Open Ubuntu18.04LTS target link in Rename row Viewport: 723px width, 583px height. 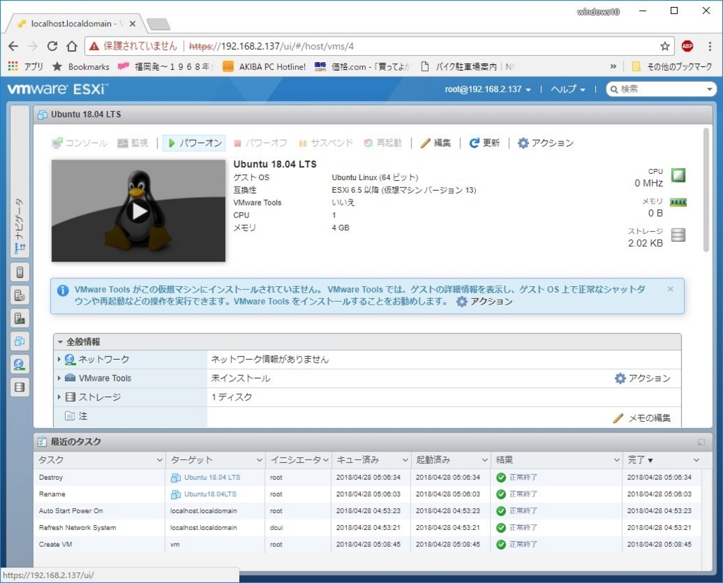point(210,495)
